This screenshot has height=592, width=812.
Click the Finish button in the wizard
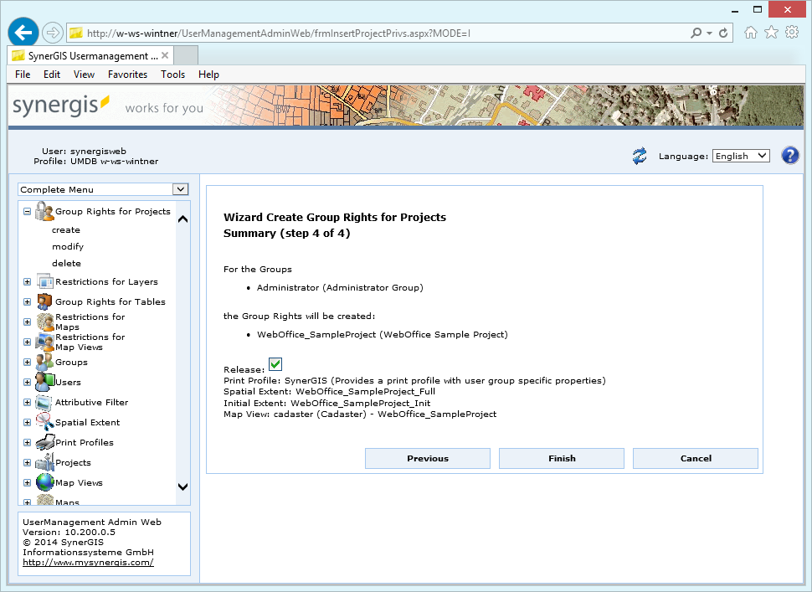coord(561,458)
